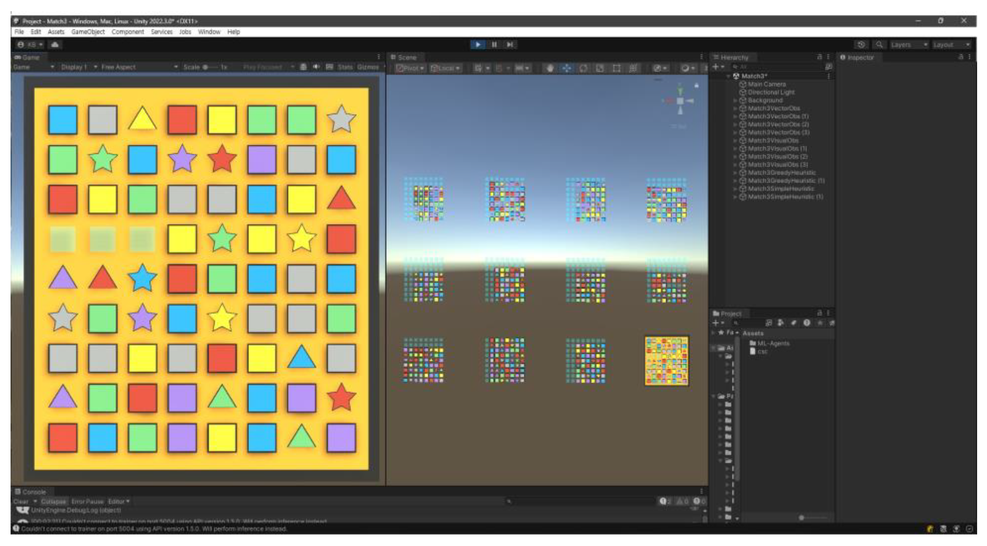Select the Hand (view) tool
The image size is (987, 546).
pos(550,68)
